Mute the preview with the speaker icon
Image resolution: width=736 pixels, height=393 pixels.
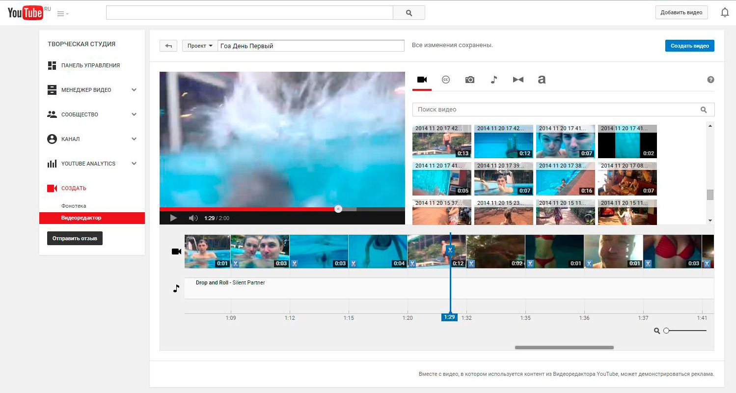193,218
